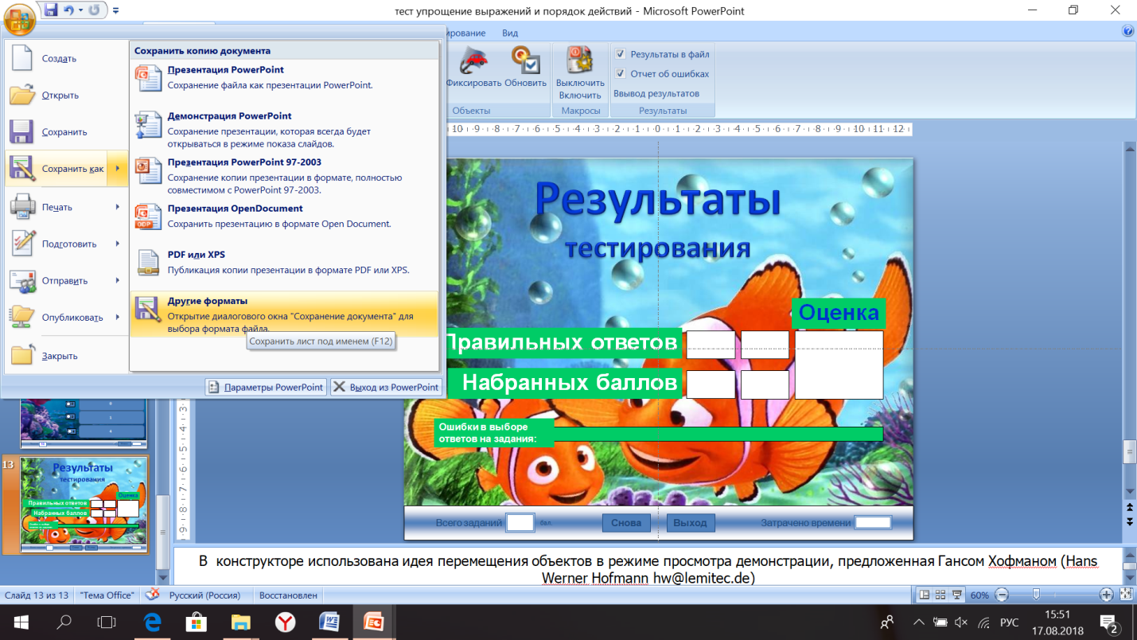Switch to Normal view icon
The image size is (1137, 640).
(x=924, y=595)
